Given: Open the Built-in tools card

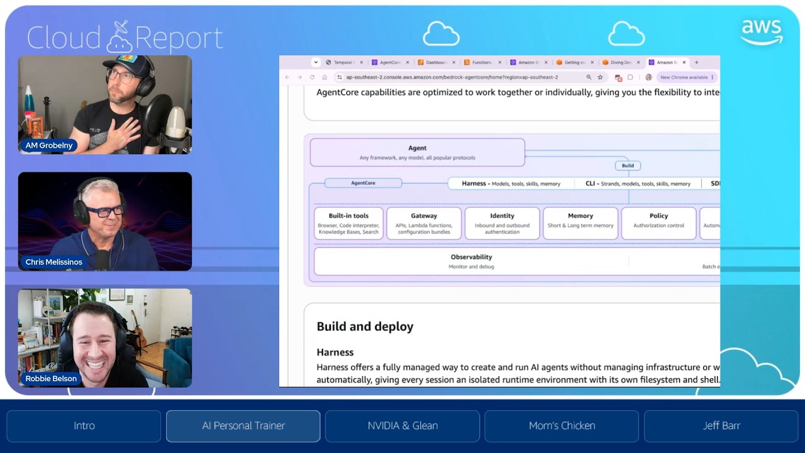Looking at the screenshot, I should pyautogui.click(x=348, y=223).
